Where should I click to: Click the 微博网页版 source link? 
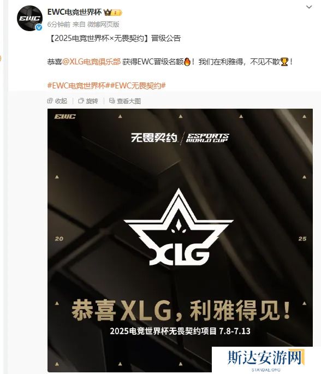click(103, 25)
